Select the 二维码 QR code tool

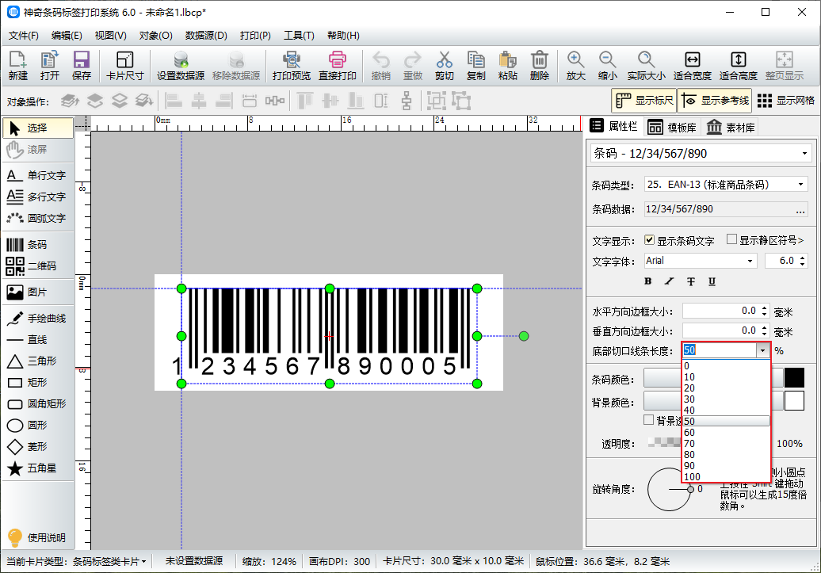38,266
